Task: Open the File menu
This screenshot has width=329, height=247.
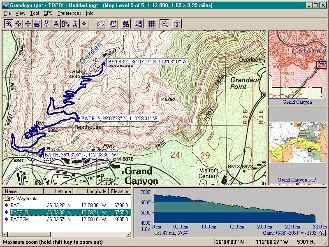Action: coord(7,13)
